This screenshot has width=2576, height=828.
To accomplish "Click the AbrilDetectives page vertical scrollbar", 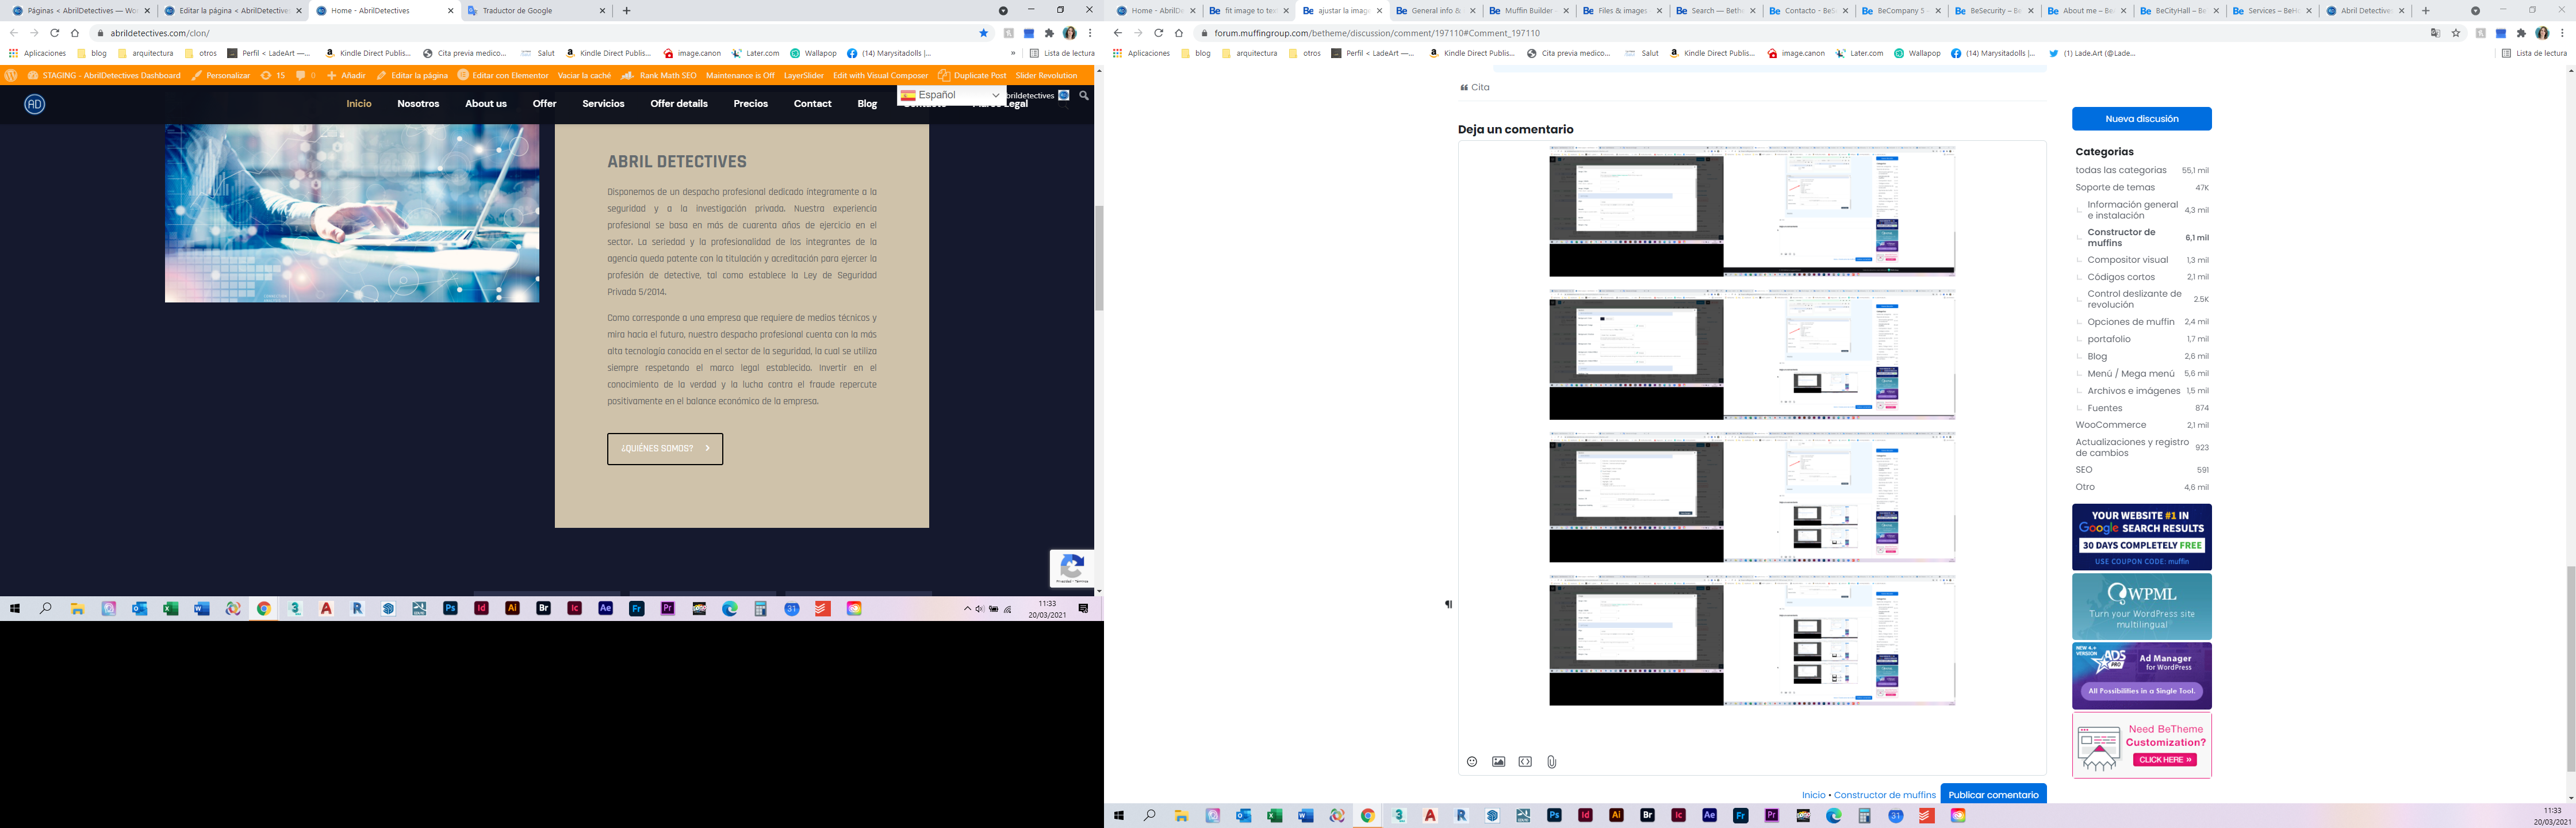I will [1099, 258].
